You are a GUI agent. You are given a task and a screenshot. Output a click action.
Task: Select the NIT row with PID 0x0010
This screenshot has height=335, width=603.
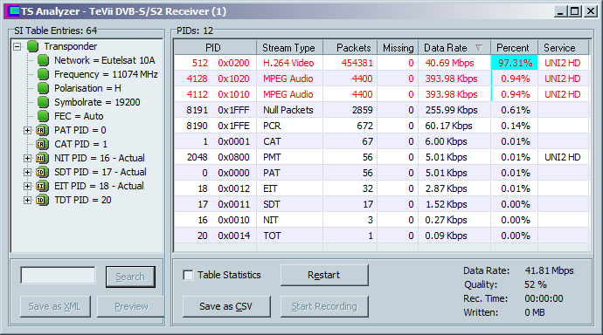click(382, 220)
